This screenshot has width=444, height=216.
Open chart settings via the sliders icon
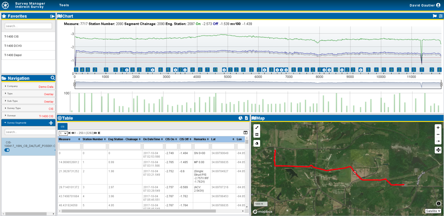coord(441,16)
